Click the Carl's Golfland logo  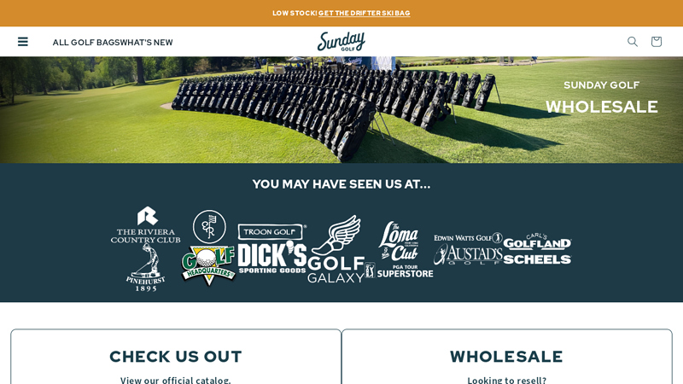coord(537,241)
